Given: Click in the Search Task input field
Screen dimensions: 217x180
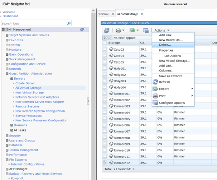Looking at the screenshot, I should 34,23.
